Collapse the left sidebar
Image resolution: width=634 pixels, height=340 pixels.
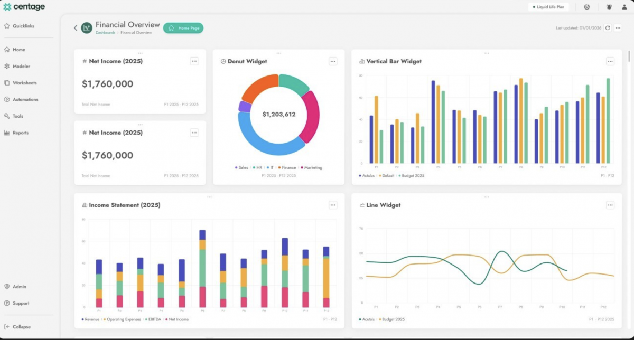point(21,327)
